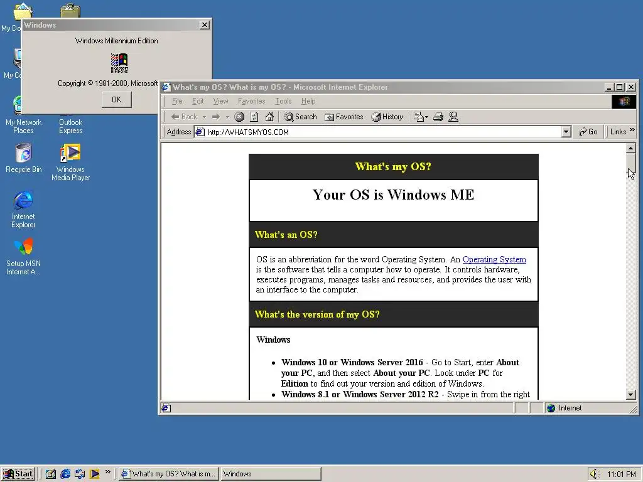Click the 11:01 PM system clock
Image resolution: width=643 pixels, height=482 pixels.
(x=621, y=474)
